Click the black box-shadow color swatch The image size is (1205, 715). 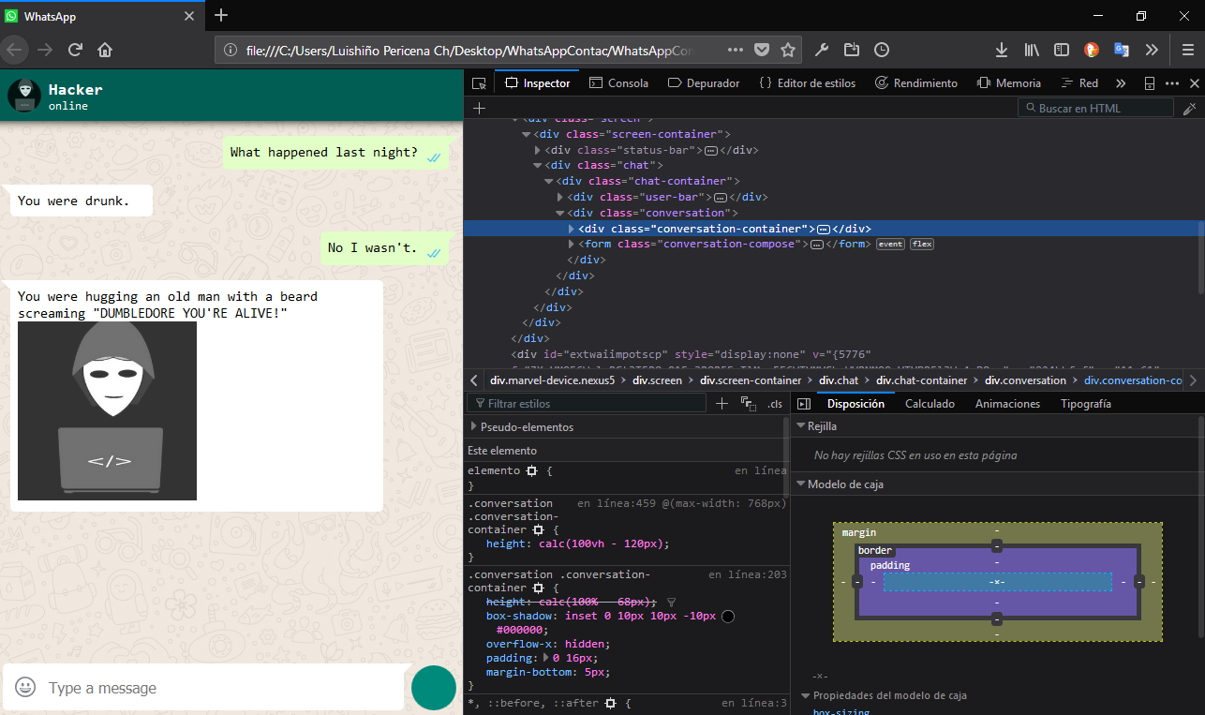pyautogui.click(x=728, y=617)
